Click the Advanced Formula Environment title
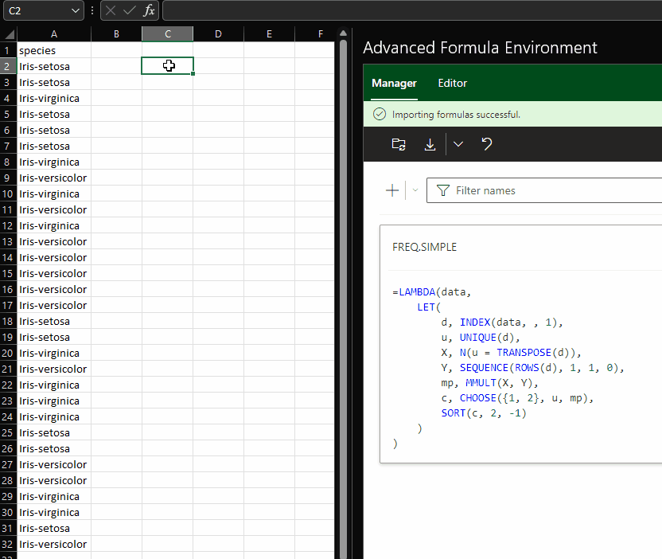Viewport: 662px width, 559px height. point(481,48)
